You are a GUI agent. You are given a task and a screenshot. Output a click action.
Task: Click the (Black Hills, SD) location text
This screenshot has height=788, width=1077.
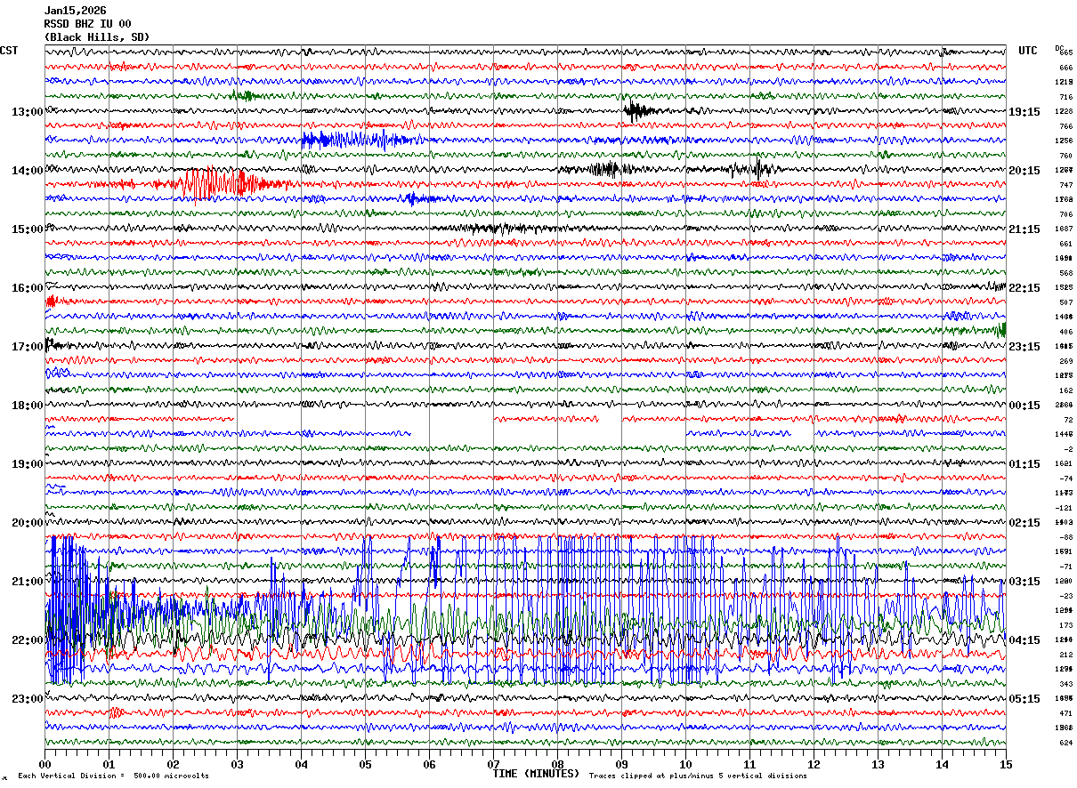(x=97, y=37)
